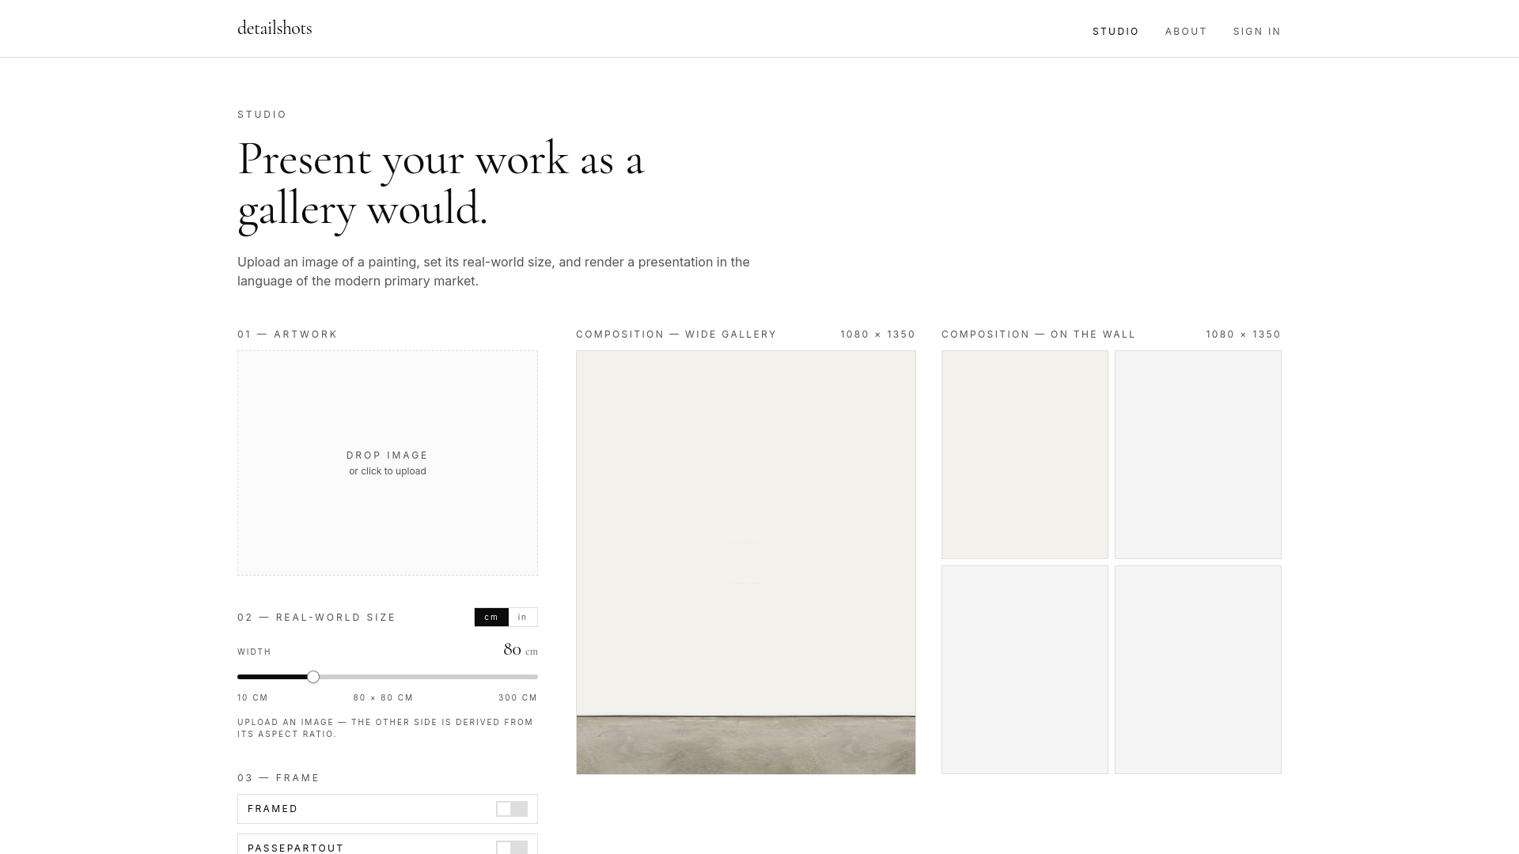Click the '10 CM' minimum label
This screenshot has width=1519, height=854.
pos(252,697)
